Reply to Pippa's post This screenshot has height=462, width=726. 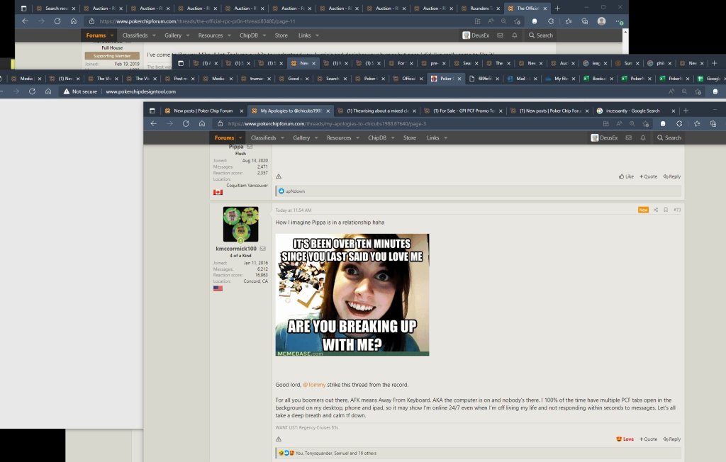672,176
